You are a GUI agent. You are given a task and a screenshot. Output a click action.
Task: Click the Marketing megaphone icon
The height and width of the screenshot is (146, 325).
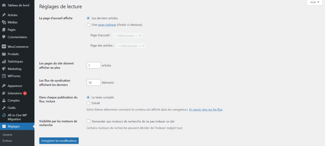(3, 69)
